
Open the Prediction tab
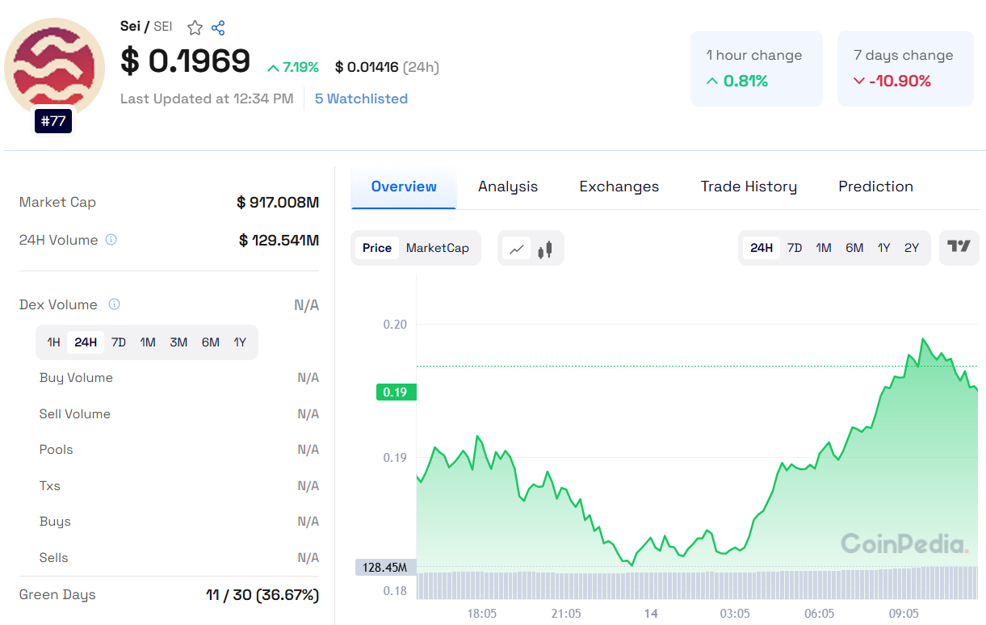pyautogui.click(x=876, y=187)
